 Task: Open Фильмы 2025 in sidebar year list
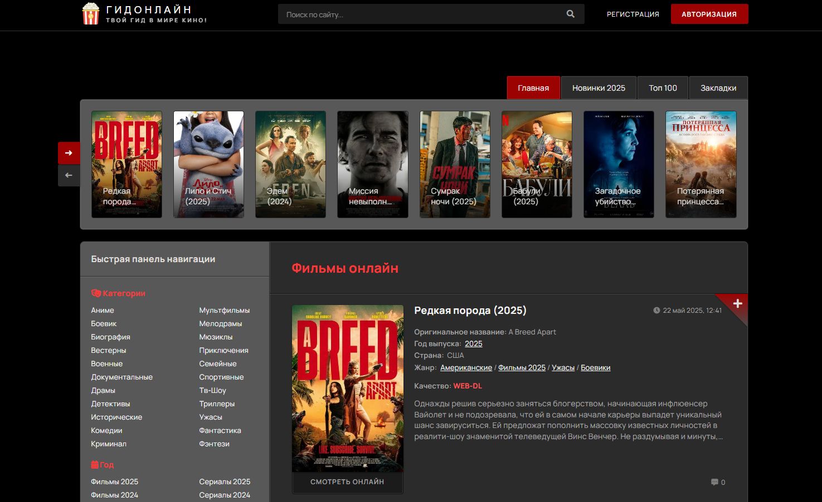pos(114,482)
